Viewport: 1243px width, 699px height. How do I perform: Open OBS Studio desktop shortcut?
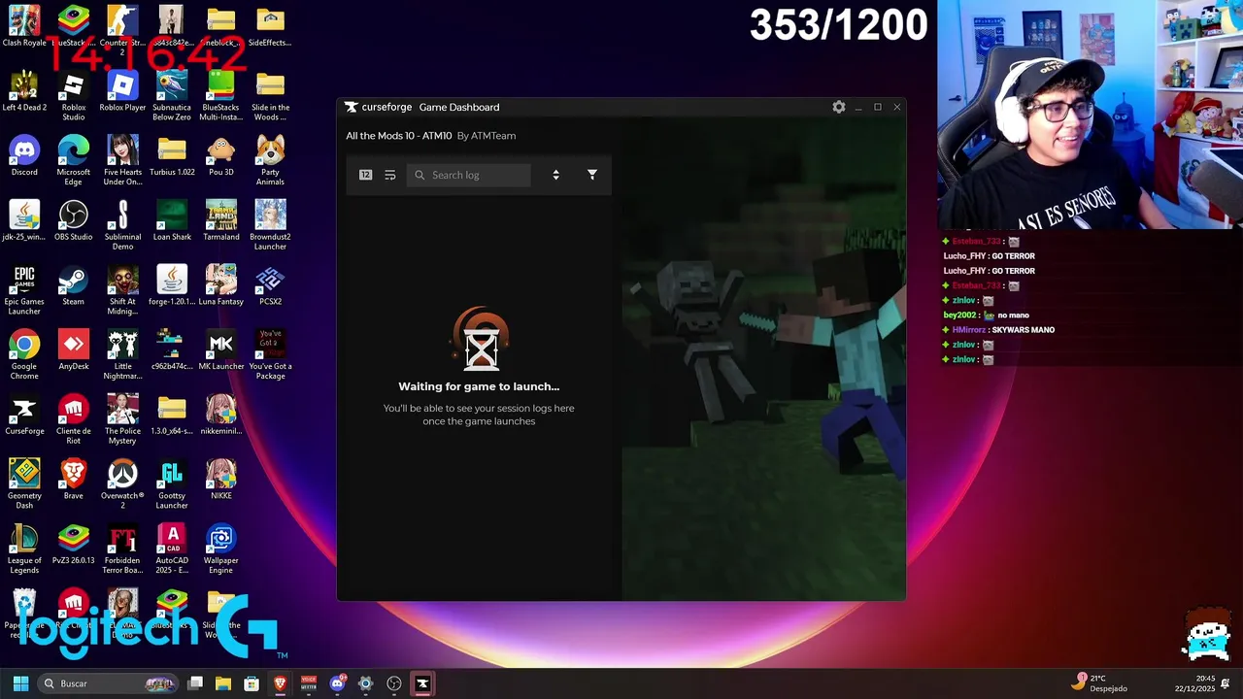[x=74, y=221]
